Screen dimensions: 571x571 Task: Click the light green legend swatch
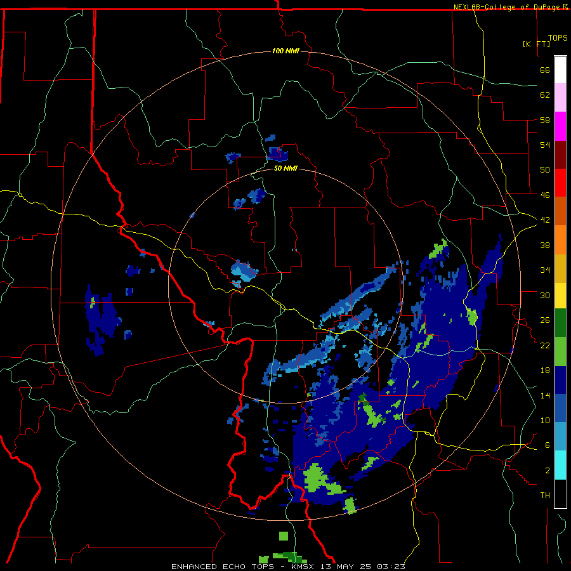[560, 351]
